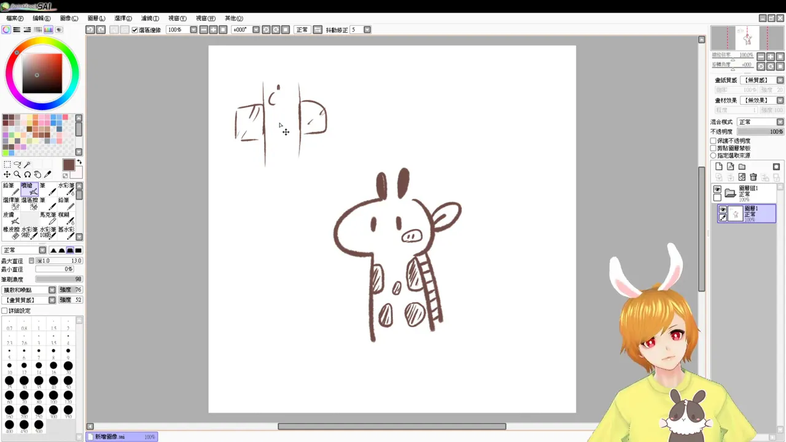Image resolution: width=786 pixels, height=442 pixels.
Task: Open the 其他(O) menu
Action: (234, 18)
